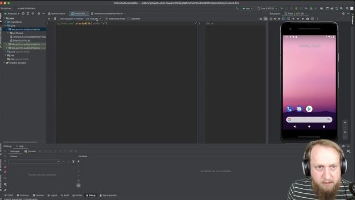The image size is (355, 200).
Task: Open Problems tool window
Action: (23, 195)
